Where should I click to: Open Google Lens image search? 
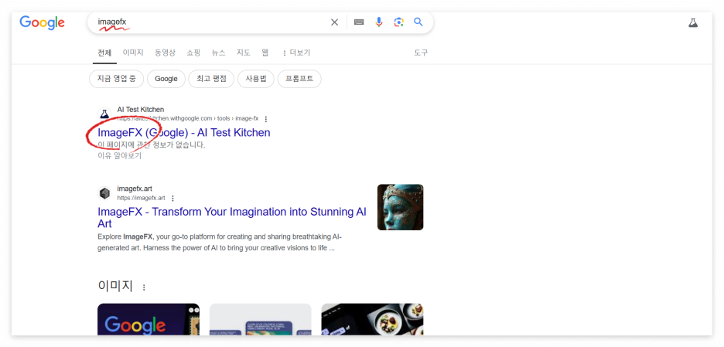(x=398, y=22)
